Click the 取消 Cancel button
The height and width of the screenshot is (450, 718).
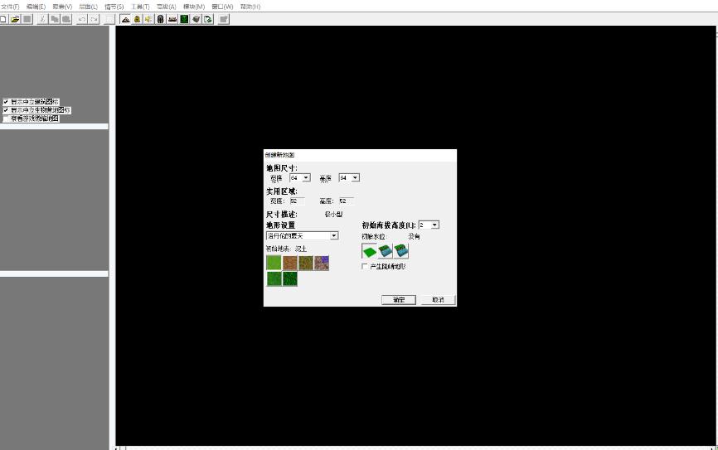point(438,299)
